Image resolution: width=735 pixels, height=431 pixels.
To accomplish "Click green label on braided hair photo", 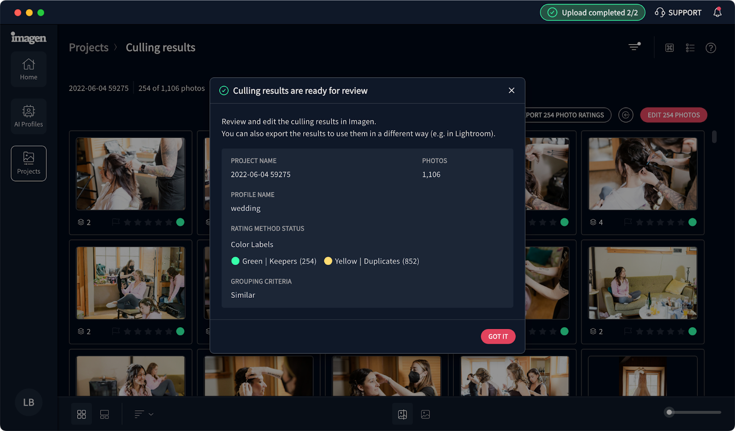I will (692, 222).
